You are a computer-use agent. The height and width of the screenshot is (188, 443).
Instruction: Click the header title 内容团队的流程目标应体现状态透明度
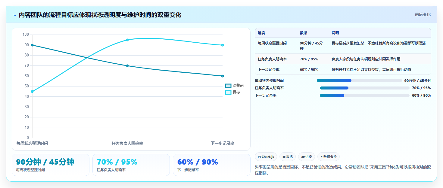point(100,15)
